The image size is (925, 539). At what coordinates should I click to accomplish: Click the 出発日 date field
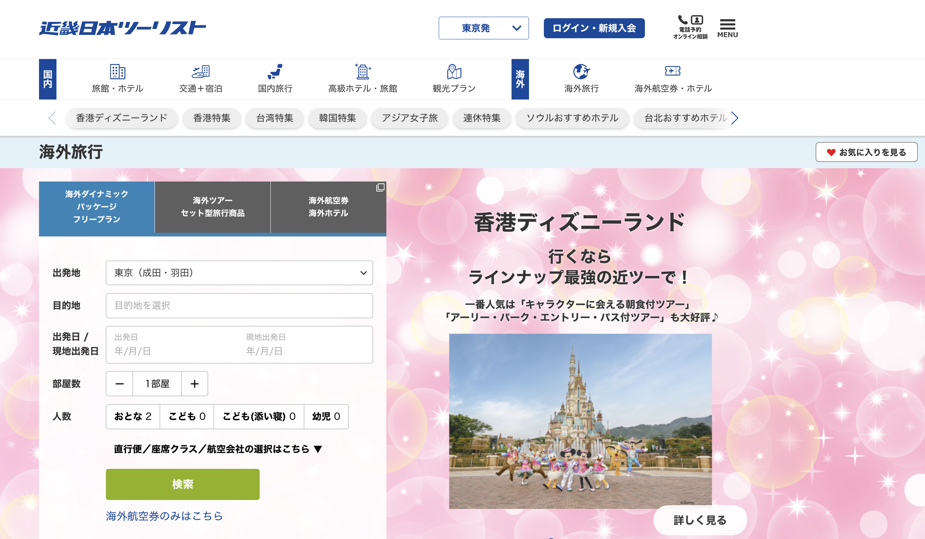(172, 344)
